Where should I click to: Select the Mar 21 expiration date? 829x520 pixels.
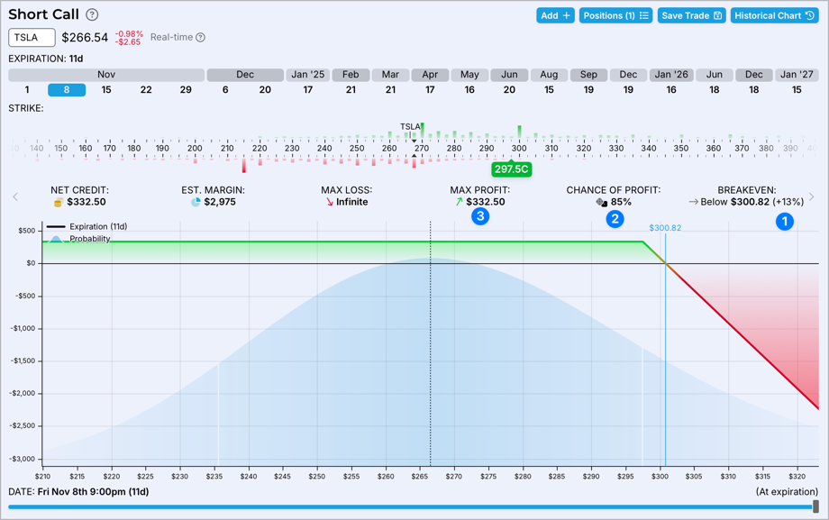coord(390,90)
